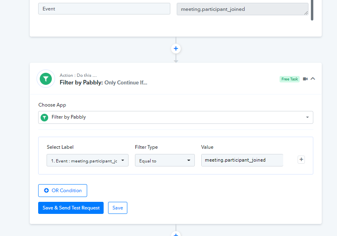Click the Event label field
This screenshot has height=236, width=337.
(104, 9)
